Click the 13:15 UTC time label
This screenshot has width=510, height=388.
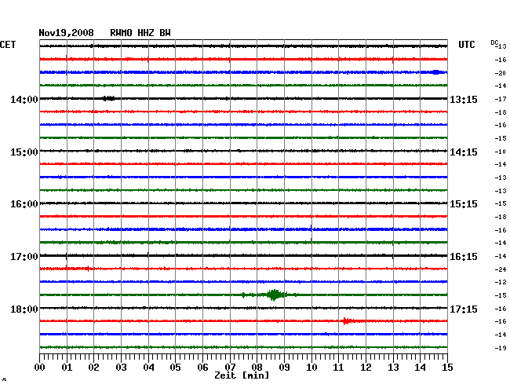tap(464, 99)
